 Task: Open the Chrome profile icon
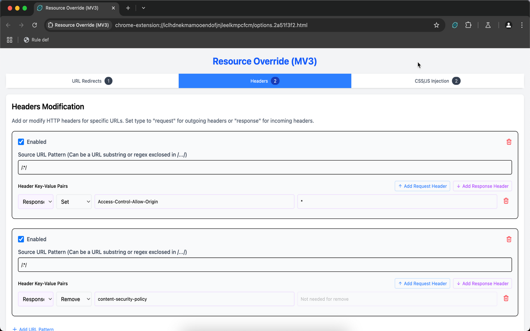[x=508, y=25]
